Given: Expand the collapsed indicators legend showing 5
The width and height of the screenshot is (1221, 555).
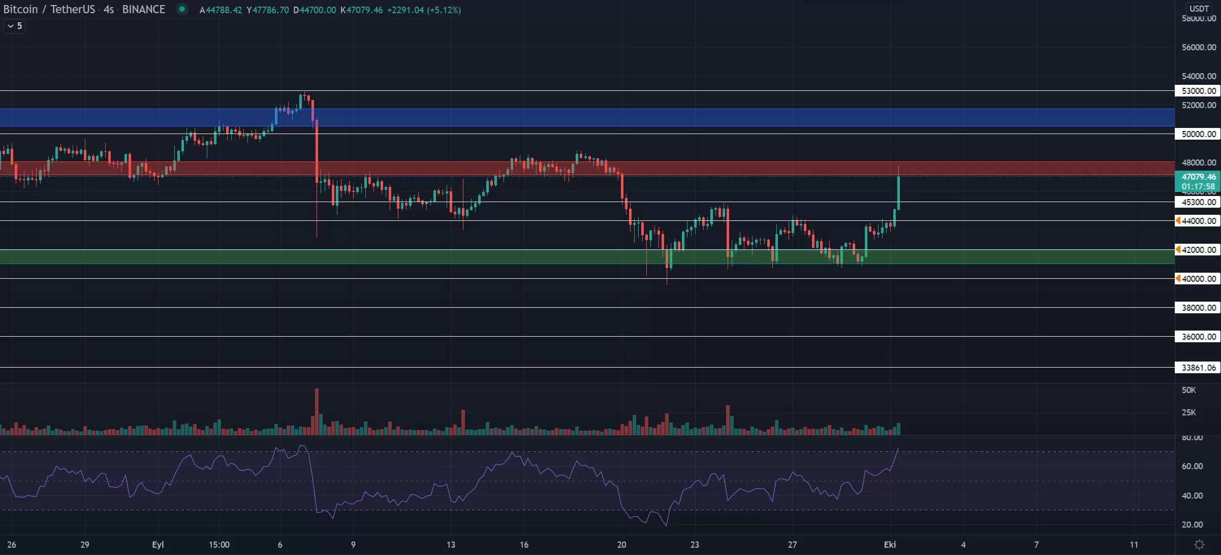Looking at the screenshot, I should 14,26.
